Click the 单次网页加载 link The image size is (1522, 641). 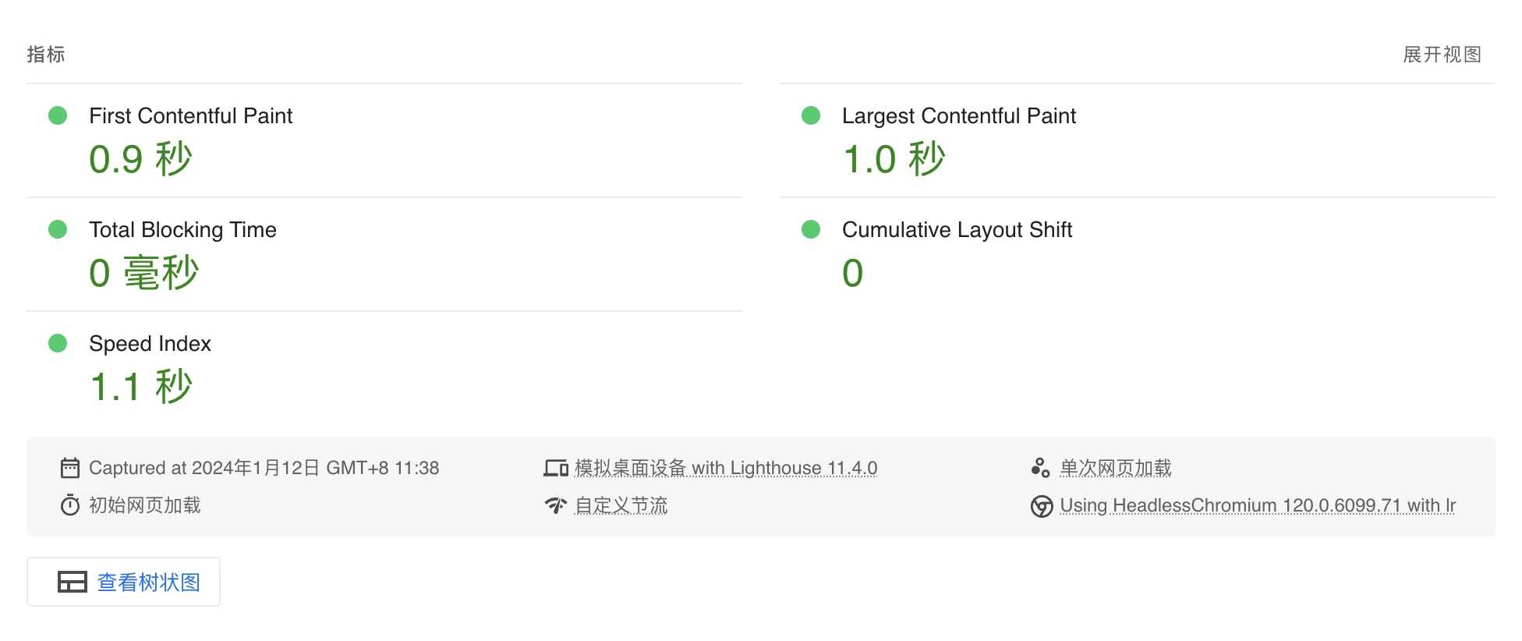[x=1116, y=468]
